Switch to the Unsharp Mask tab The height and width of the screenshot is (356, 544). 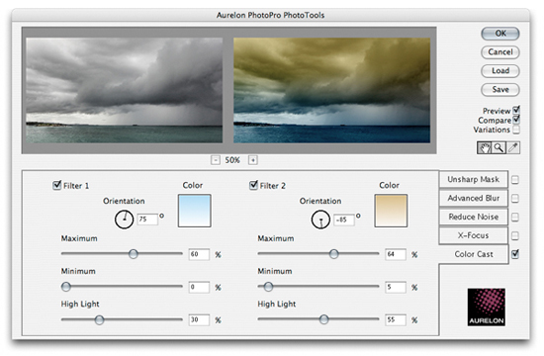pyautogui.click(x=473, y=179)
